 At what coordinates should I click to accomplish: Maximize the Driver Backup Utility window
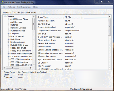(102, 2)
